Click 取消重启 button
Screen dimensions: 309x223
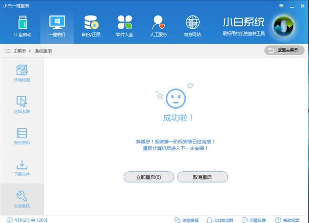pos(203,177)
